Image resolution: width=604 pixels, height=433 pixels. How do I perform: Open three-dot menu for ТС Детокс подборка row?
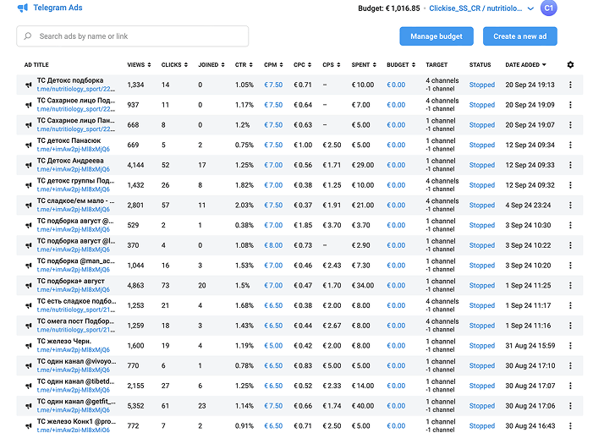(570, 85)
